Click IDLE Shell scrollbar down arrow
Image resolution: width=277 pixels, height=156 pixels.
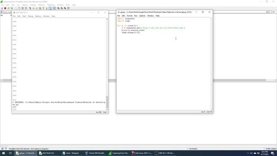107,110
